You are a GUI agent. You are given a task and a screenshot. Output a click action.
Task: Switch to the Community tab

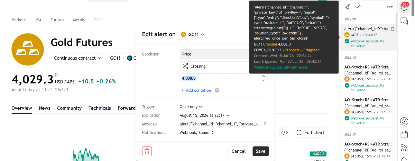69,108
